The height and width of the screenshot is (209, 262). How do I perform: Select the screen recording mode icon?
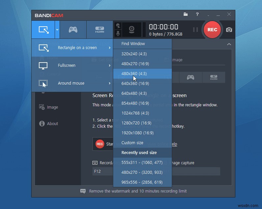pyautogui.click(x=43, y=30)
